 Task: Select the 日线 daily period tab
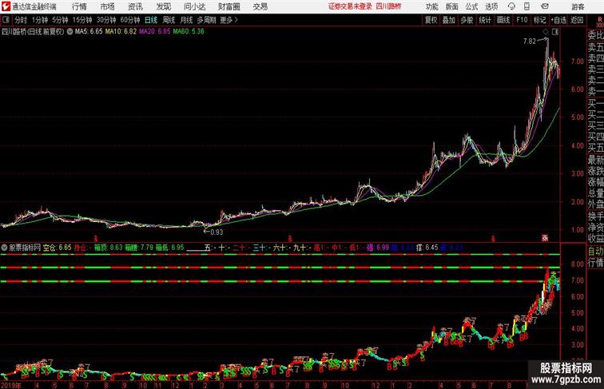[x=151, y=20]
